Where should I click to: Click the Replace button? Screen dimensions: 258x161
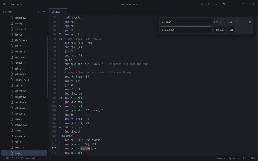[220, 30]
